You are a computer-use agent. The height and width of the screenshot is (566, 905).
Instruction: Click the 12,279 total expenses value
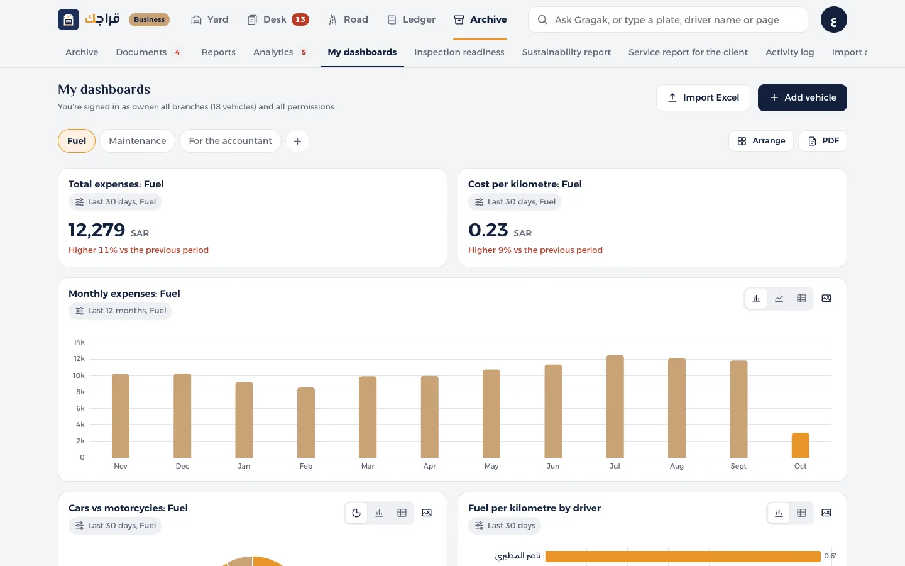(x=97, y=230)
